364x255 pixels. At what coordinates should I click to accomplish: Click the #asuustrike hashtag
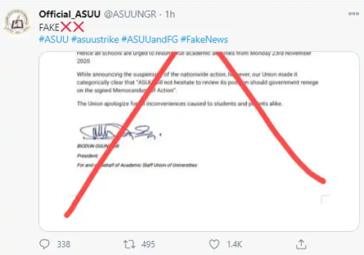pyautogui.click(x=95, y=39)
